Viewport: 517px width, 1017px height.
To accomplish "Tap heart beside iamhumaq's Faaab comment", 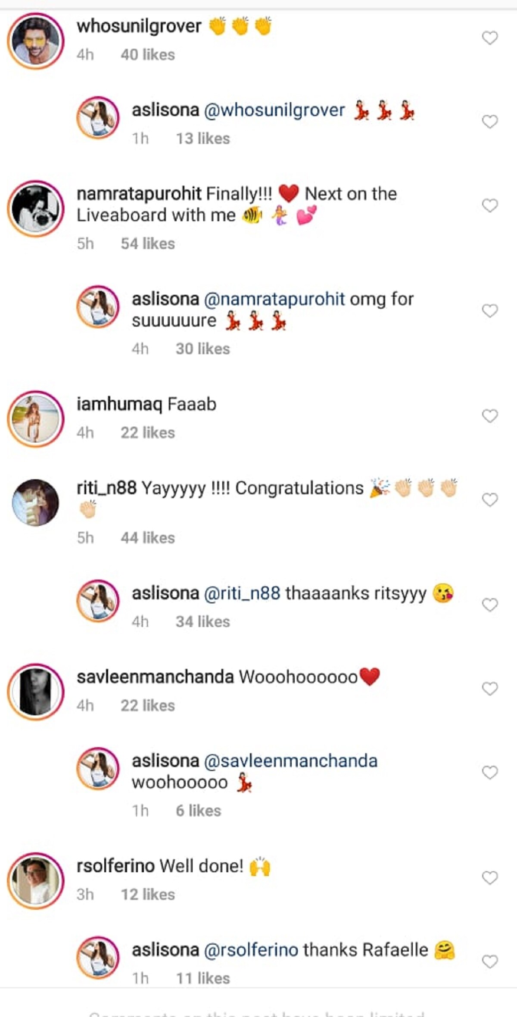I will pyautogui.click(x=490, y=416).
